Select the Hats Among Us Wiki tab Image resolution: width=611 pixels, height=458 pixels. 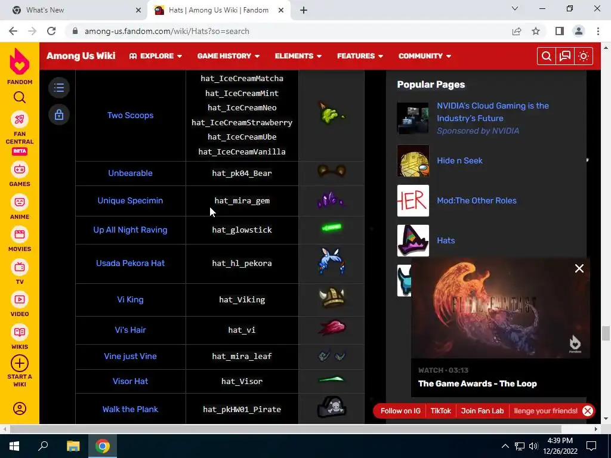[x=218, y=10]
